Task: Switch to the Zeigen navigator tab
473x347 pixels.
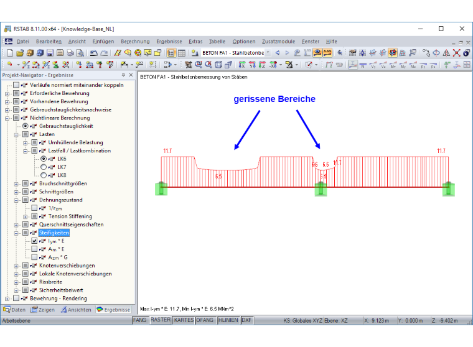Action: 43,310
